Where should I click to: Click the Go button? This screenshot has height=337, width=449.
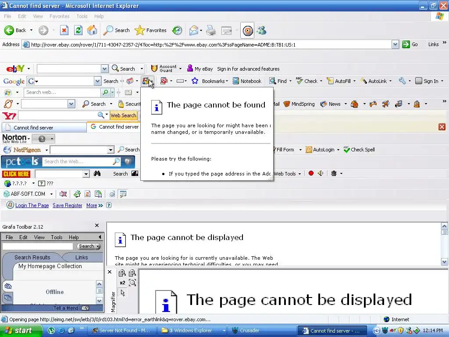410,44
